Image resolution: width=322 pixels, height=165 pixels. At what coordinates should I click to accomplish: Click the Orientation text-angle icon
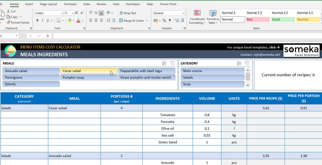[x=109, y=13]
